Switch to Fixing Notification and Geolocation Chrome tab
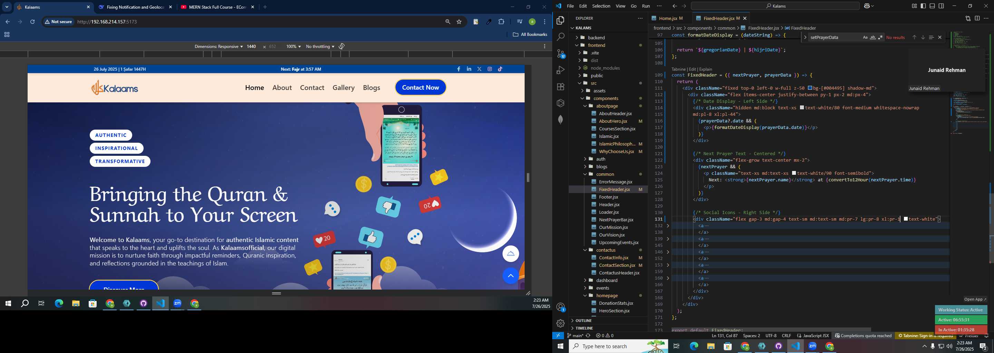The height and width of the screenshot is (353, 994). (x=135, y=7)
